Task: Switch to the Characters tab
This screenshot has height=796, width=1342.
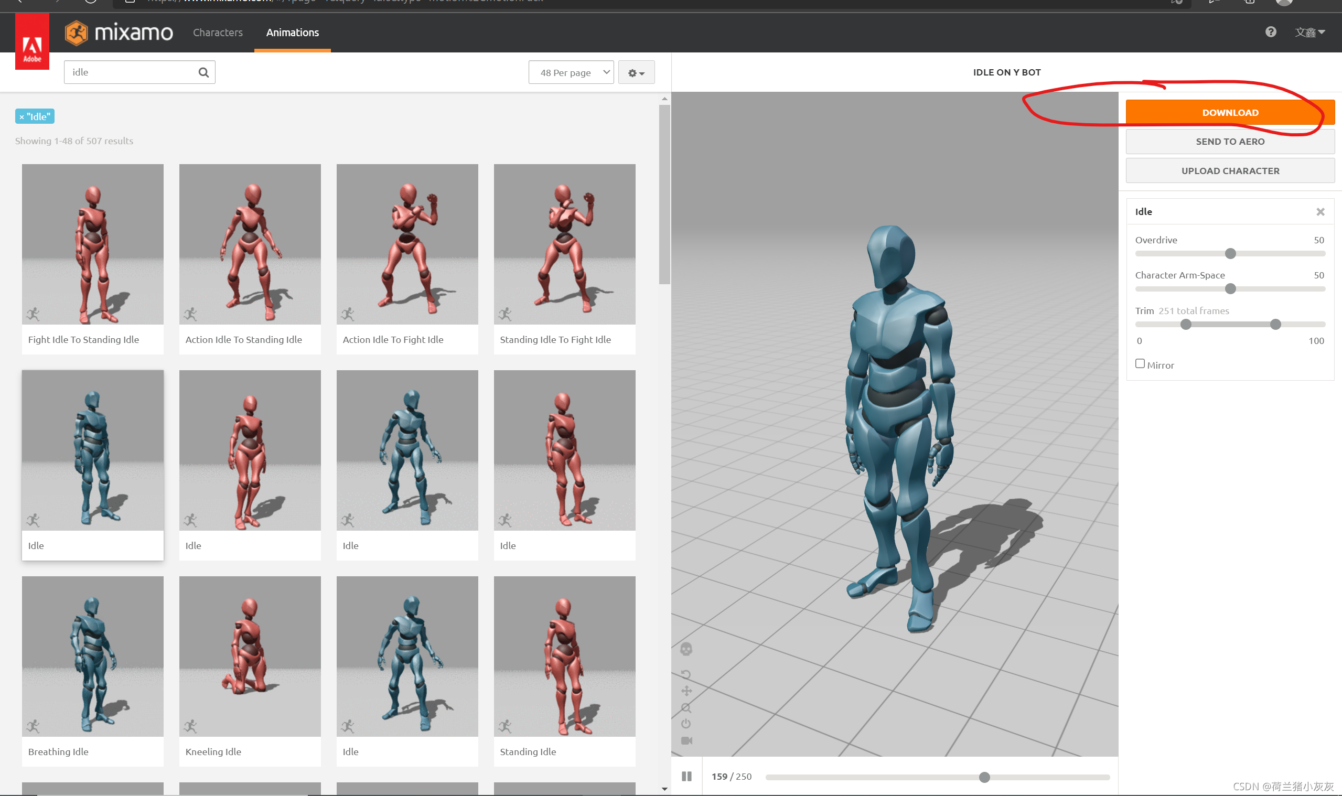Action: click(218, 32)
